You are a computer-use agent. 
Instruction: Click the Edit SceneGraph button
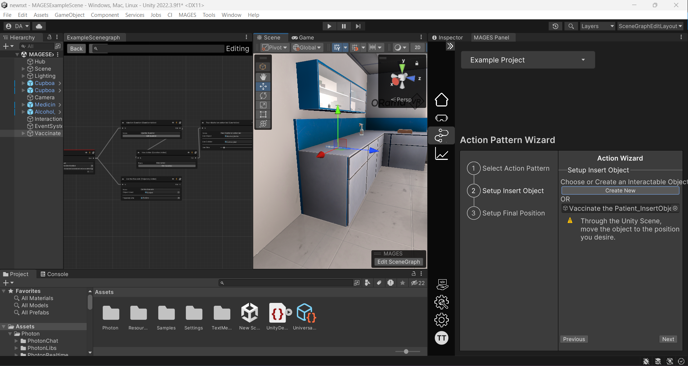399,262
